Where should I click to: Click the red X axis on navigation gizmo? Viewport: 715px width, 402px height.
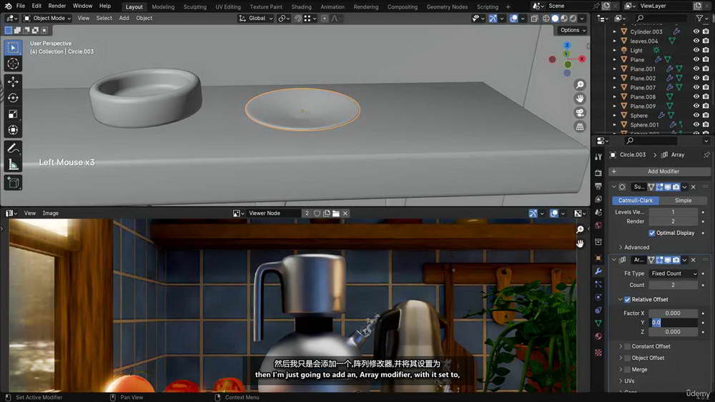click(x=582, y=59)
